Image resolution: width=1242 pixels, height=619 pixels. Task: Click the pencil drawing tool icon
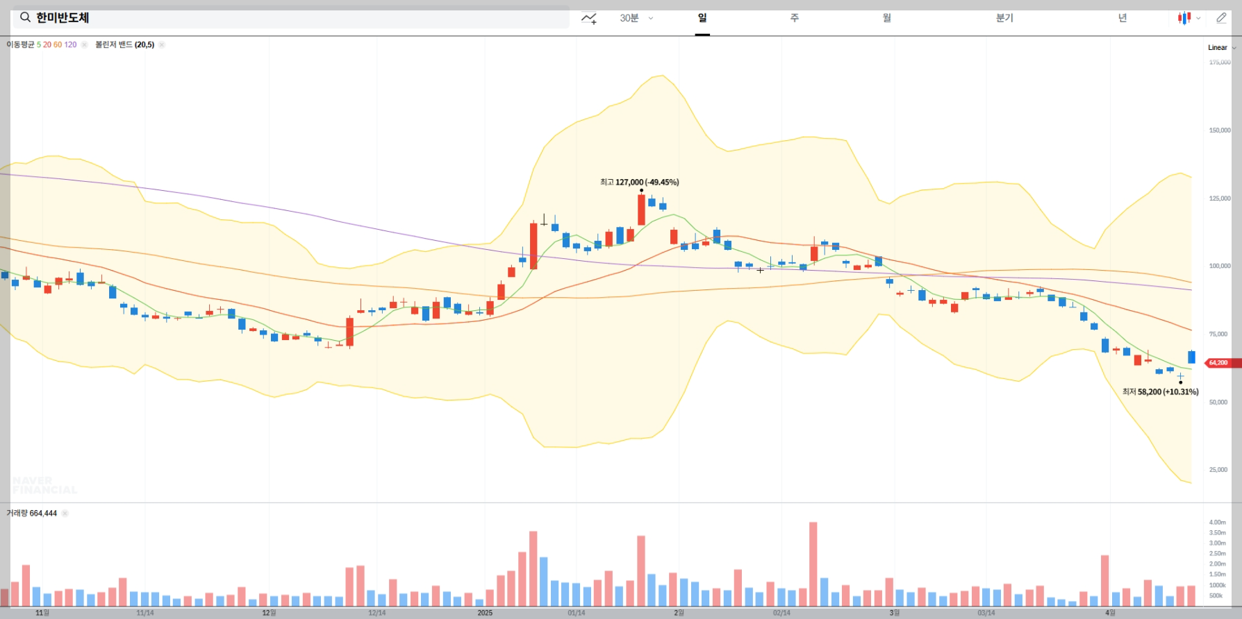pos(1221,18)
